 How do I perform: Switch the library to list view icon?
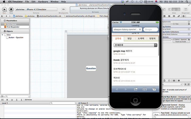point(189,84)
